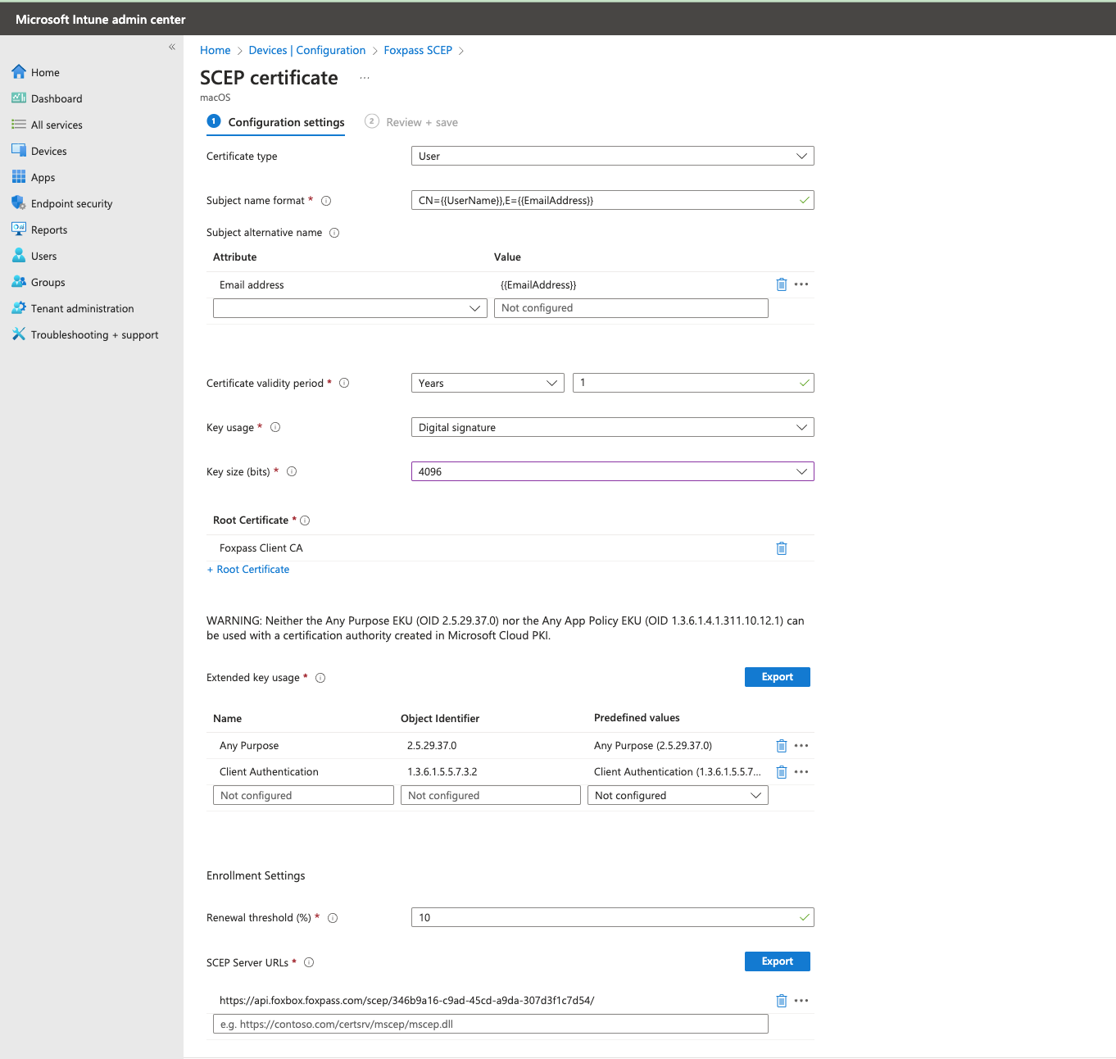
Task: Click the validity period number field
Action: [x=693, y=383]
